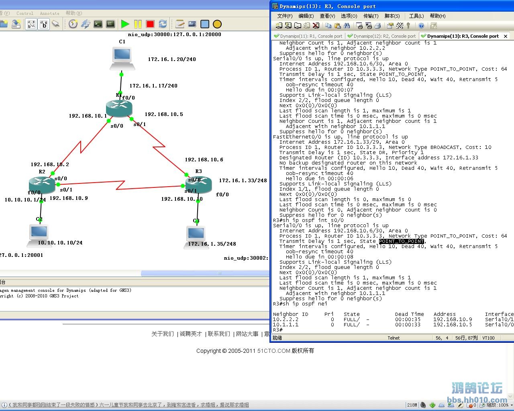The height and width of the screenshot is (411, 514).
Task: Open 传输(T) menu in terminal window
Action: pos(371,16)
